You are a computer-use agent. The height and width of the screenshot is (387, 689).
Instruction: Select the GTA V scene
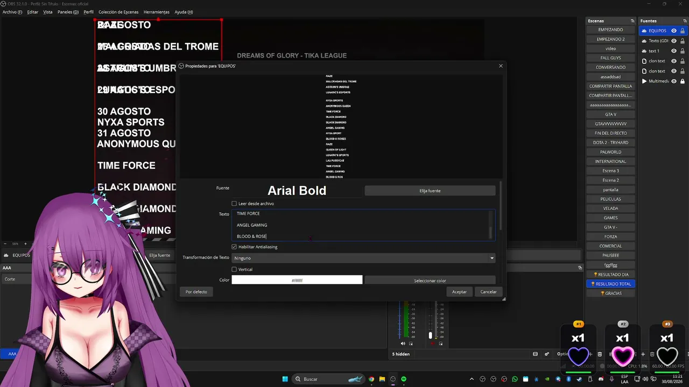click(610, 114)
